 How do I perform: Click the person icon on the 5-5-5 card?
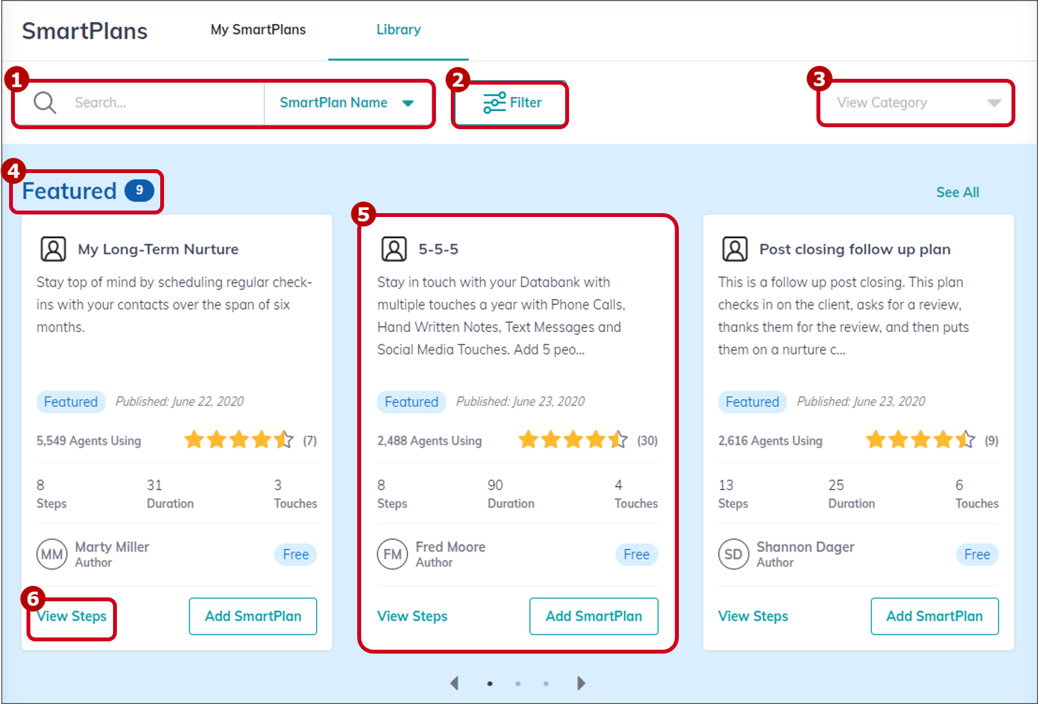394,249
